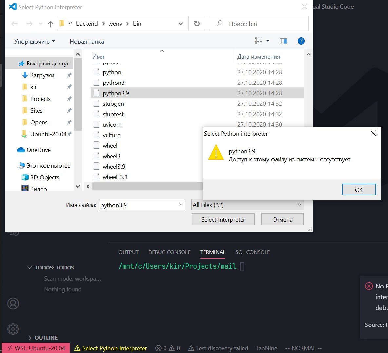The image size is (388, 353).
Task: Expand the address bar history dropdown
Action: pyautogui.click(x=180, y=24)
